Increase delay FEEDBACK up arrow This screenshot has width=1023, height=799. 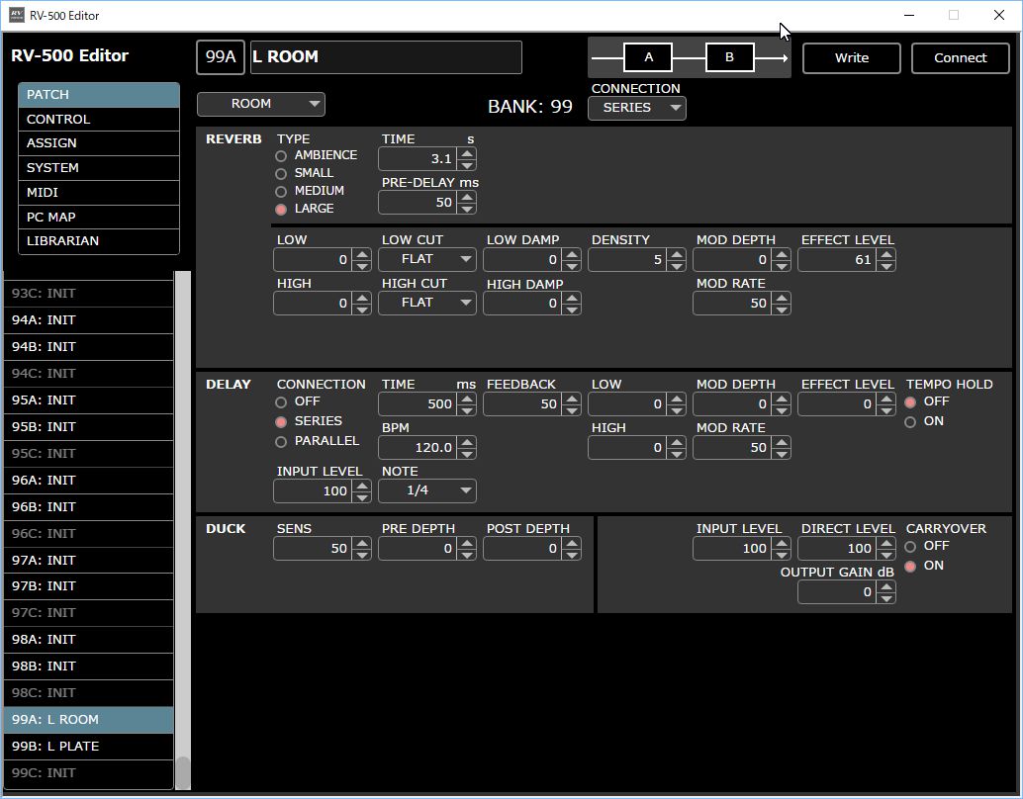pos(572,399)
